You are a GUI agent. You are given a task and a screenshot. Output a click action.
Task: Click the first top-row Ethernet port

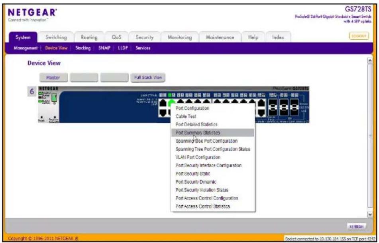(x=163, y=104)
